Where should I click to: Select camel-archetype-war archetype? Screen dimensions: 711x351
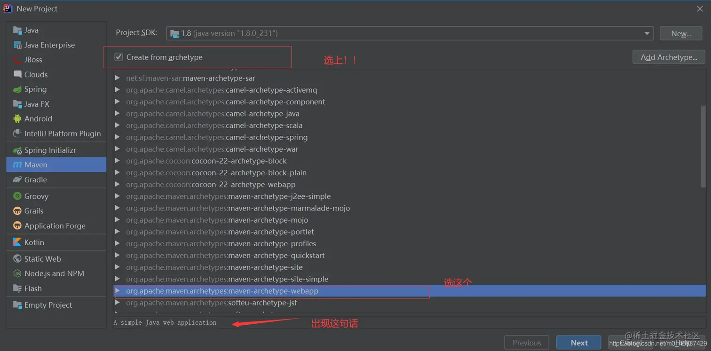click(409, 149)
